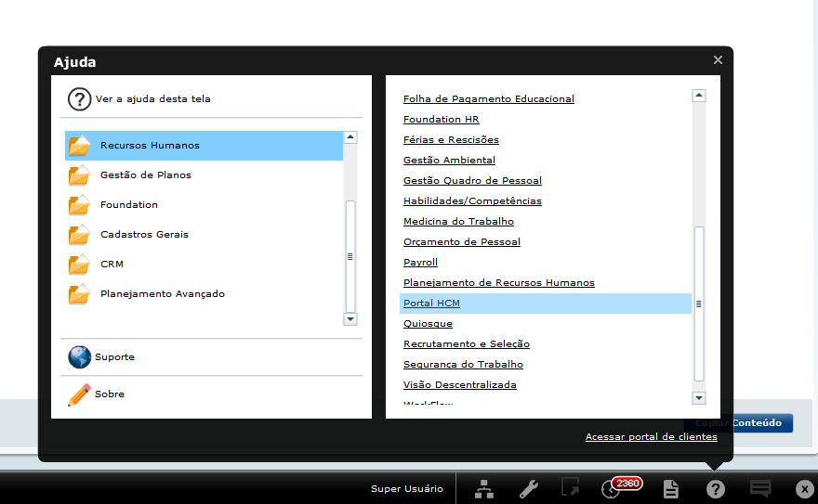
Task: Open Habilidades/Competências link
Action: 472,201
